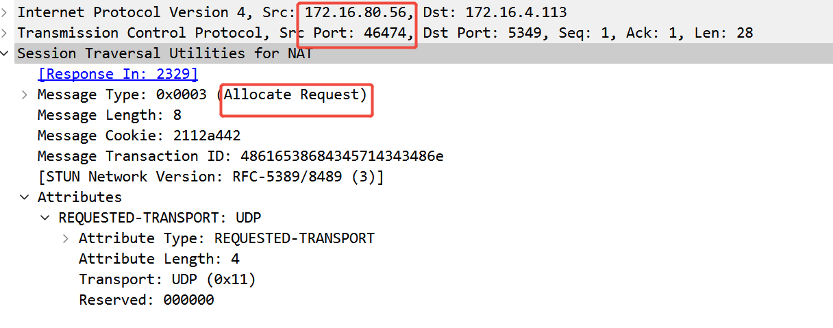Select the Attribute Length: 4 row
This screenshot has width=833, height=328.
pos(159,259)
